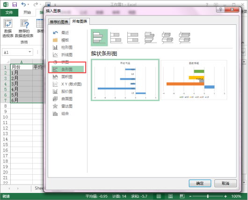Switch to the 所有图表 tab
Screen dimensions: 248x200
[x=80, y=22]
